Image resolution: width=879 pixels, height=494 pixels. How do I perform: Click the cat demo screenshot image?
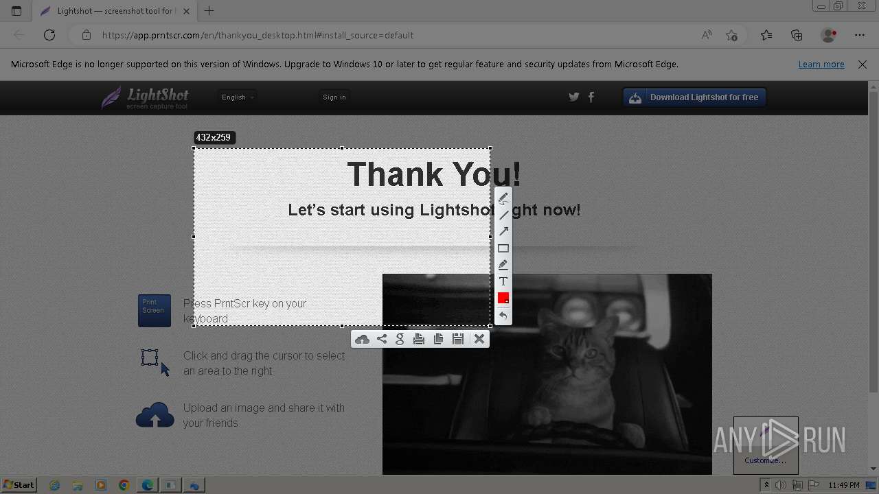(547, 374)
